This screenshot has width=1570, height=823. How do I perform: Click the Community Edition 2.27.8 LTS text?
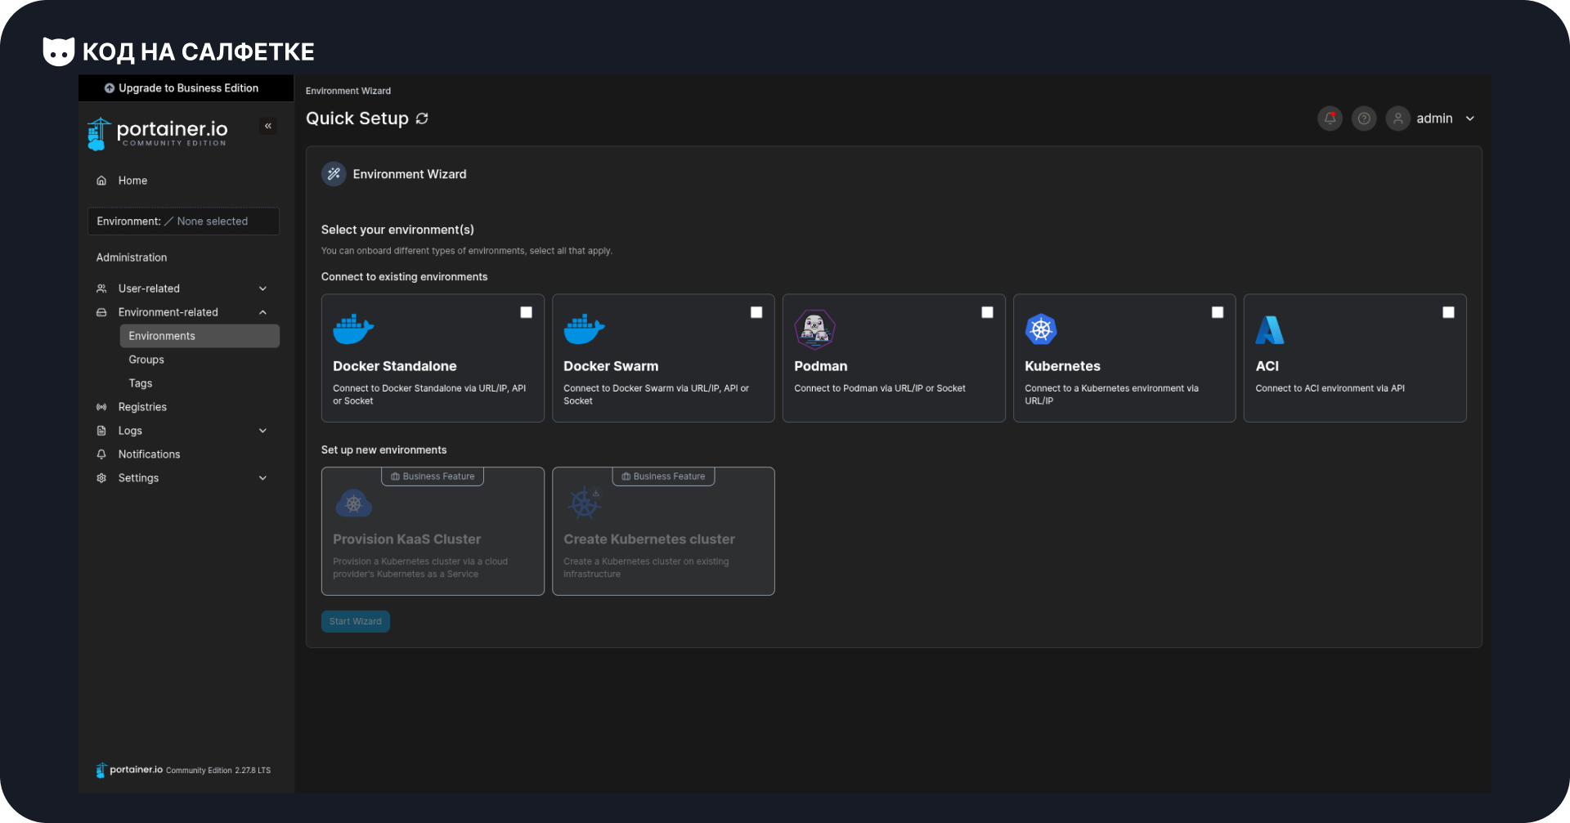pos(218,771)
